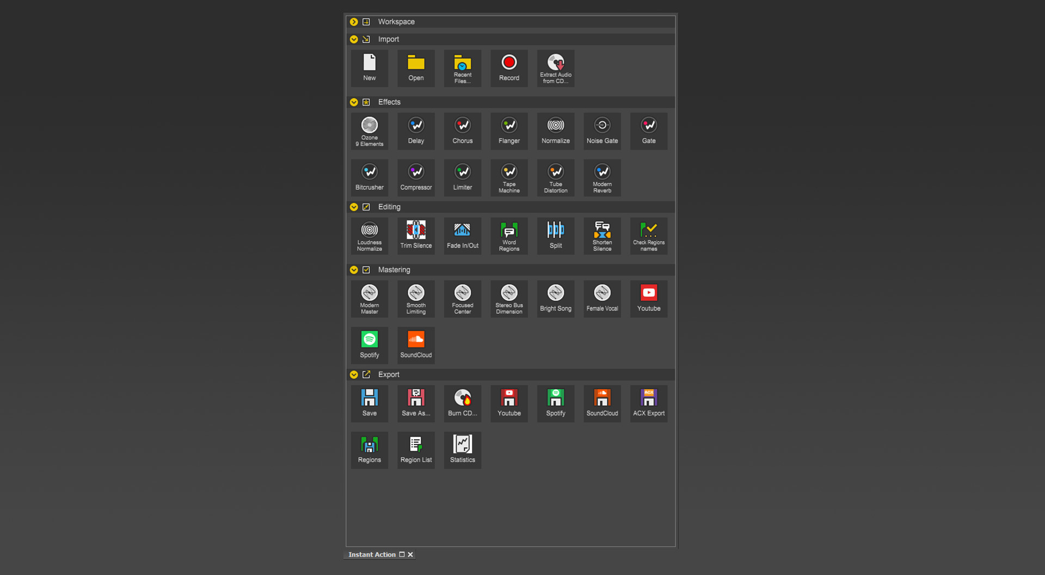Start a new recording with Record
The height and width of the screenshot is (575, 1045).
tap(509, 68)
